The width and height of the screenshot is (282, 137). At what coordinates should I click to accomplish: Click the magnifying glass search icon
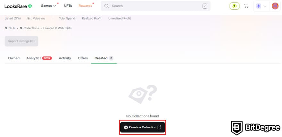click(107, 6)
